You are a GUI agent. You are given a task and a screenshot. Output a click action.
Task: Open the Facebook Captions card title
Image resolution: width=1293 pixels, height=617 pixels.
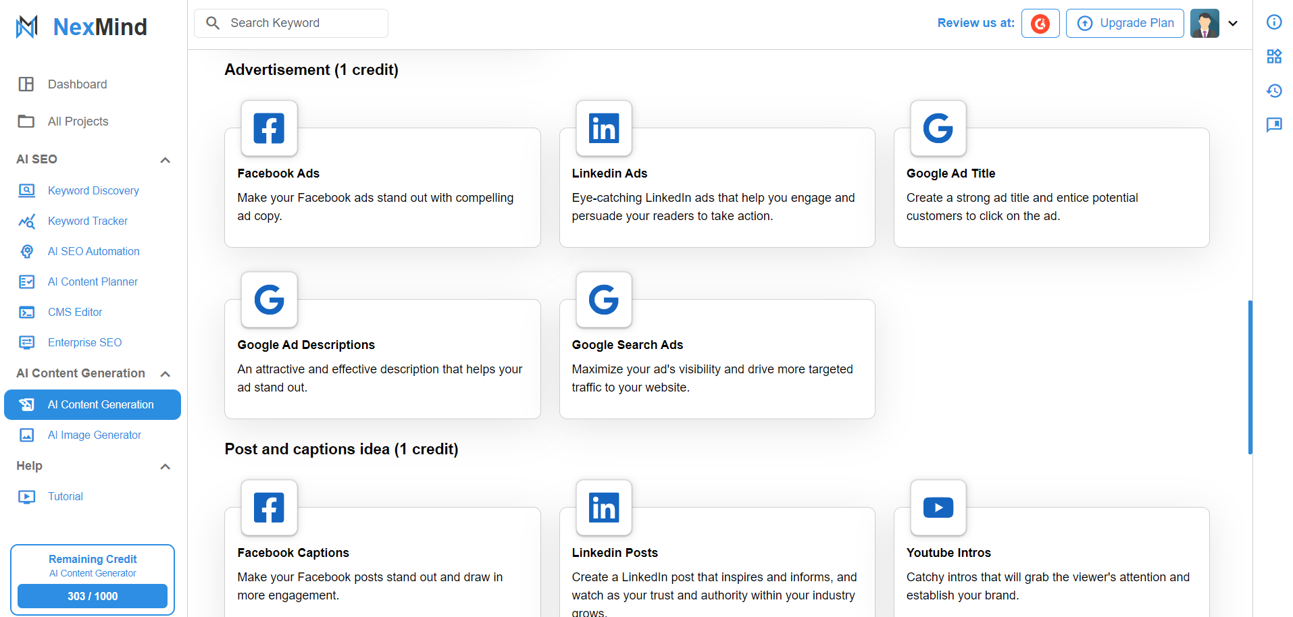293,553
